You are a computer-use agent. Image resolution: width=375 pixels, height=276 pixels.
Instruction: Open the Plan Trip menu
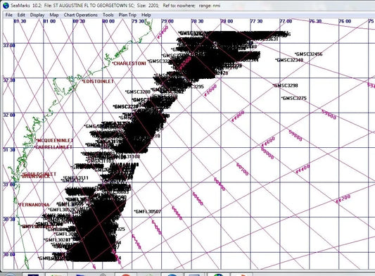[x=127, y=15]
